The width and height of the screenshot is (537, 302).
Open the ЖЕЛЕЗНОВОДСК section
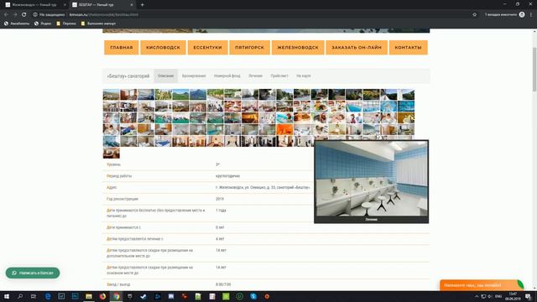(x=298, y=48)
